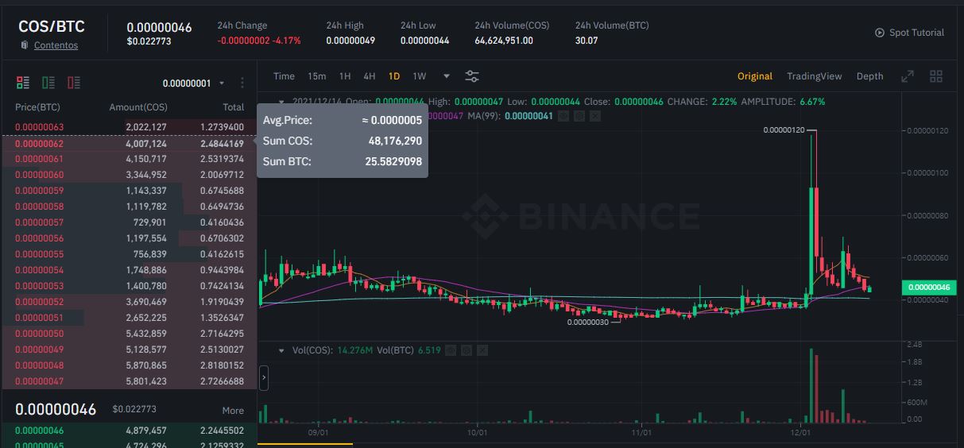This screenshot has height=448, width=964.
Task: Remove the volume indicator with X icon
Action: tap(482, 350)
